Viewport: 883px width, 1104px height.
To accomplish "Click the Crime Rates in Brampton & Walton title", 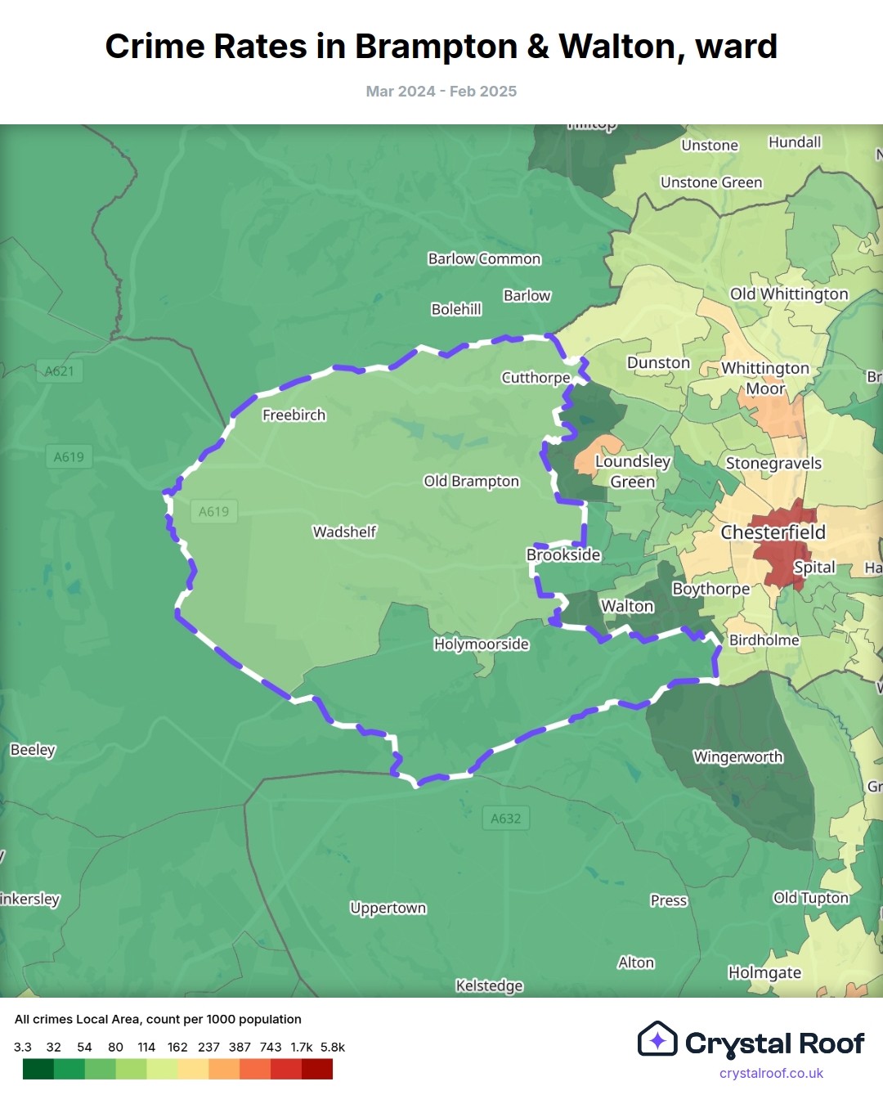I will [441, 47].
